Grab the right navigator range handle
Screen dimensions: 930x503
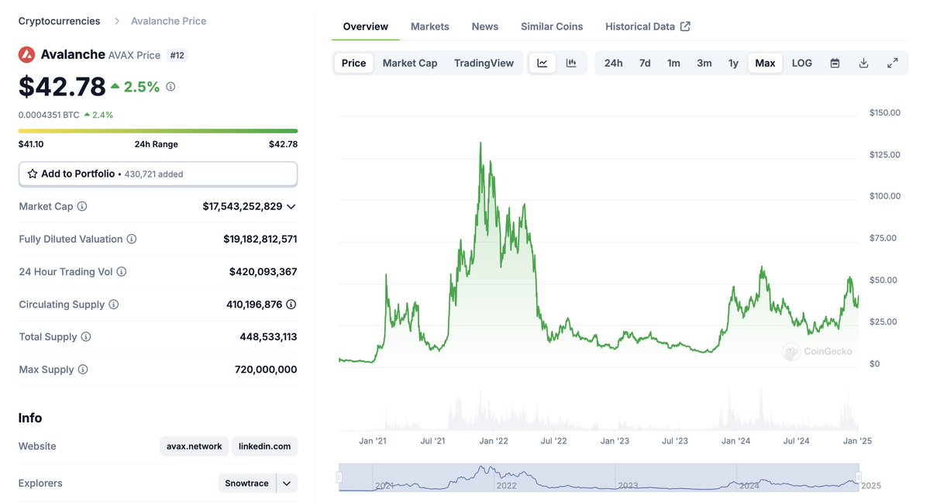[858, 477]
